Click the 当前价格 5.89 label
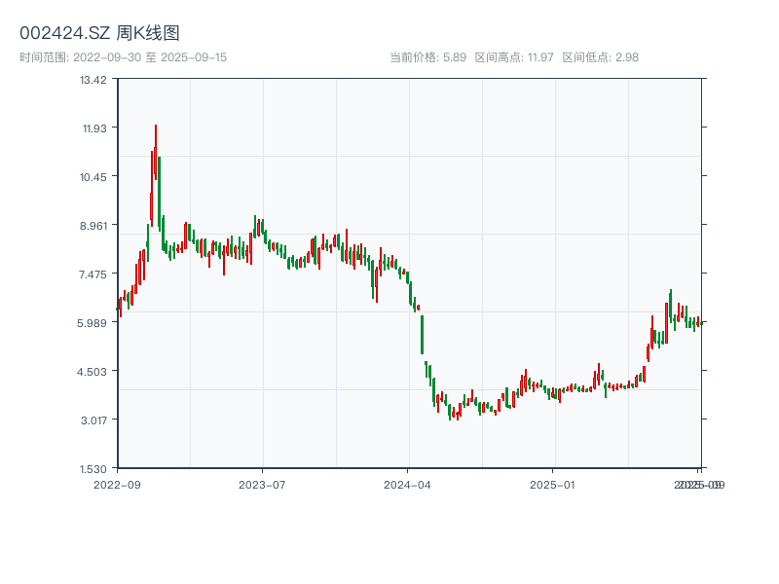This screenshot has height=584, width=779. (x=428, y=57)
